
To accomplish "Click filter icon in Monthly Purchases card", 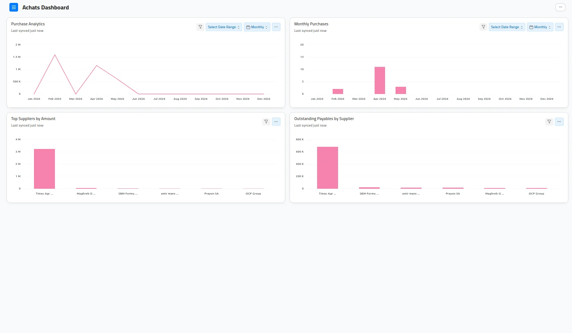I will point(483,27).
